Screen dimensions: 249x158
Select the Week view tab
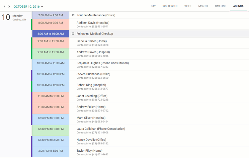point(188,6)
